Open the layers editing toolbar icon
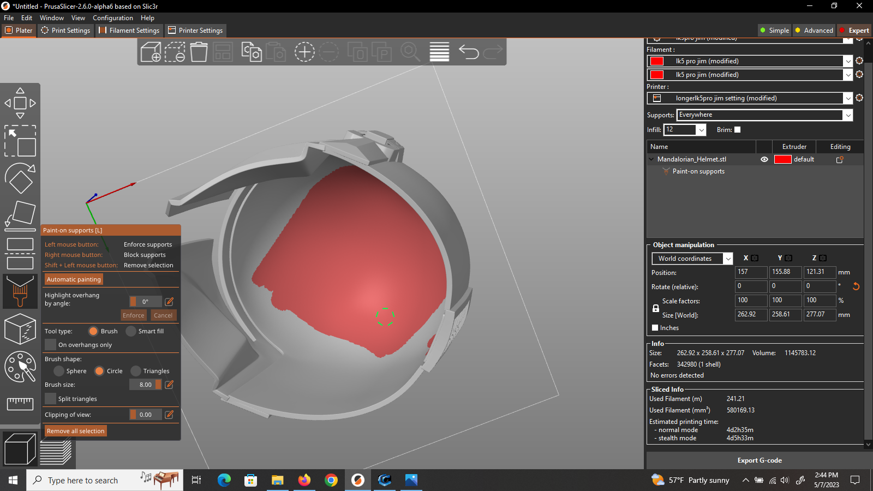 coord(439,52)
